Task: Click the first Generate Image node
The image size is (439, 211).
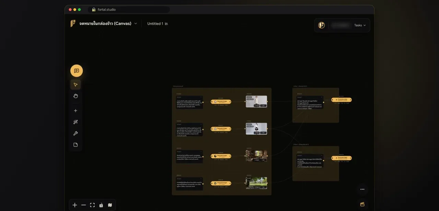Action: point(221,102)
